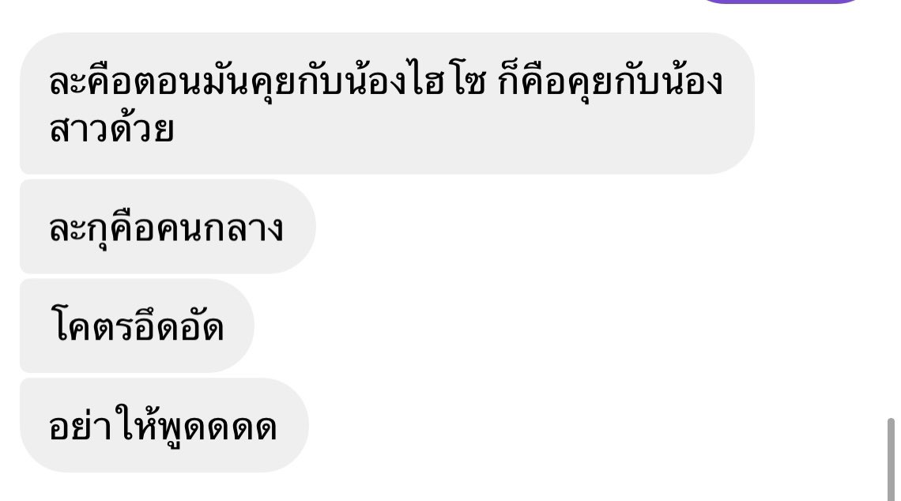
Task: Tap the "โคตรอึดอัด" message bubble
Action: click(x=137, y=326)
